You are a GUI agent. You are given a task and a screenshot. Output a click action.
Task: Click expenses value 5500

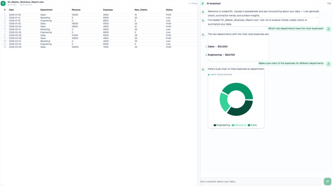tap(106, 30)
